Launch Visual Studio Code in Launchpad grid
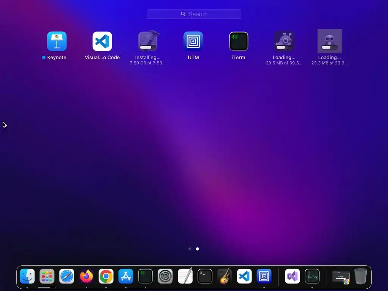Viewport: 388px width, 291px height. coord(102,41)
